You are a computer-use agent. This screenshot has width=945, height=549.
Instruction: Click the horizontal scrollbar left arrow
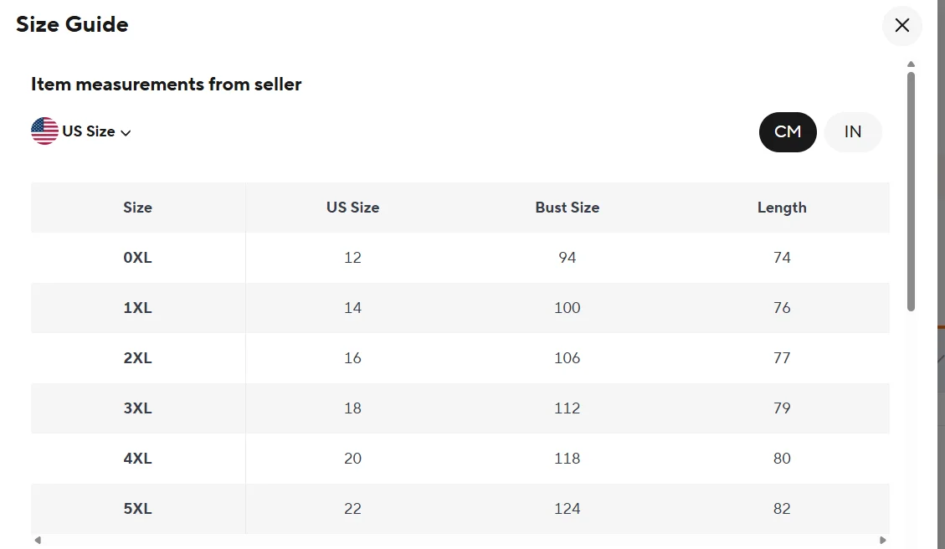38,541
